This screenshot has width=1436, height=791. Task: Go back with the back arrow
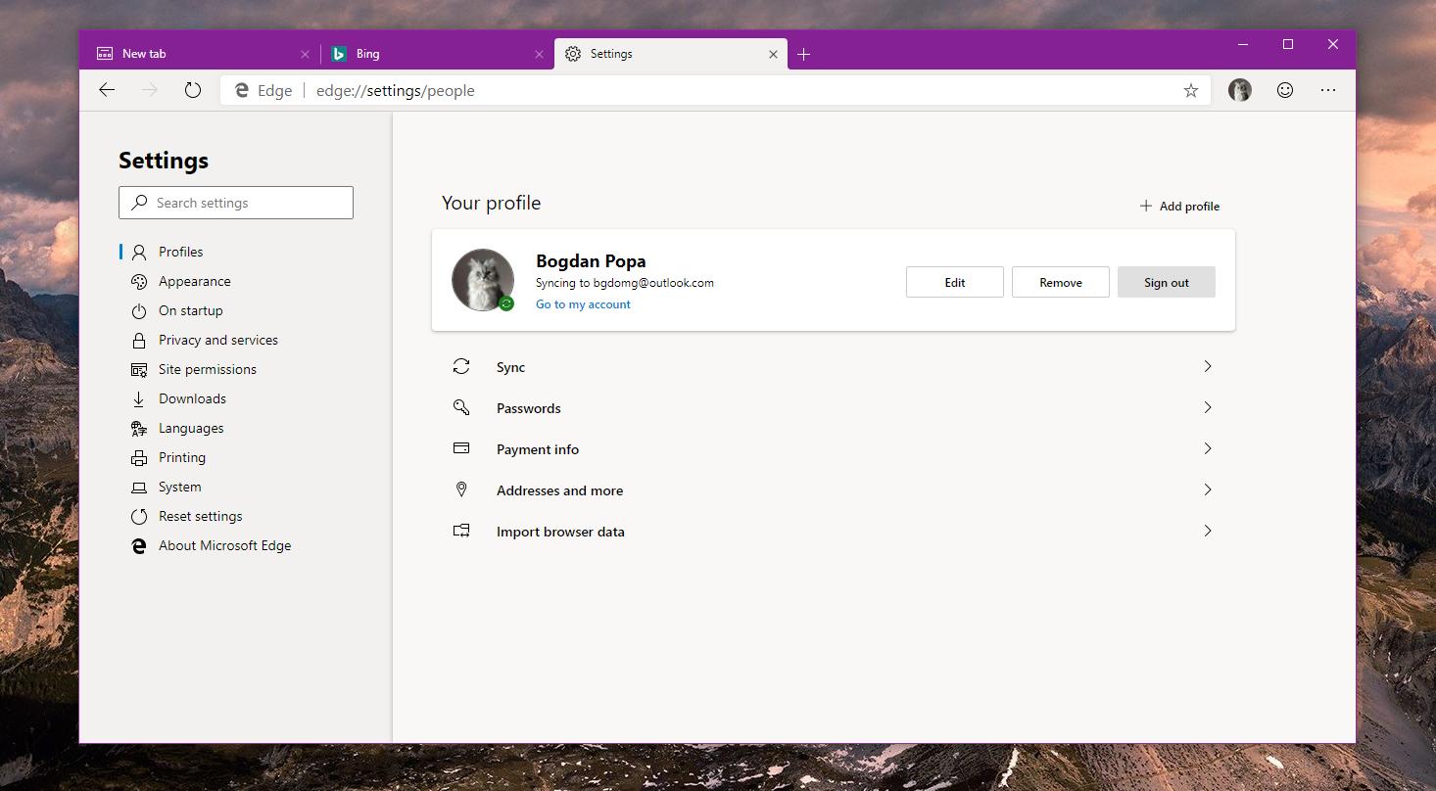[x=107, y=90]
